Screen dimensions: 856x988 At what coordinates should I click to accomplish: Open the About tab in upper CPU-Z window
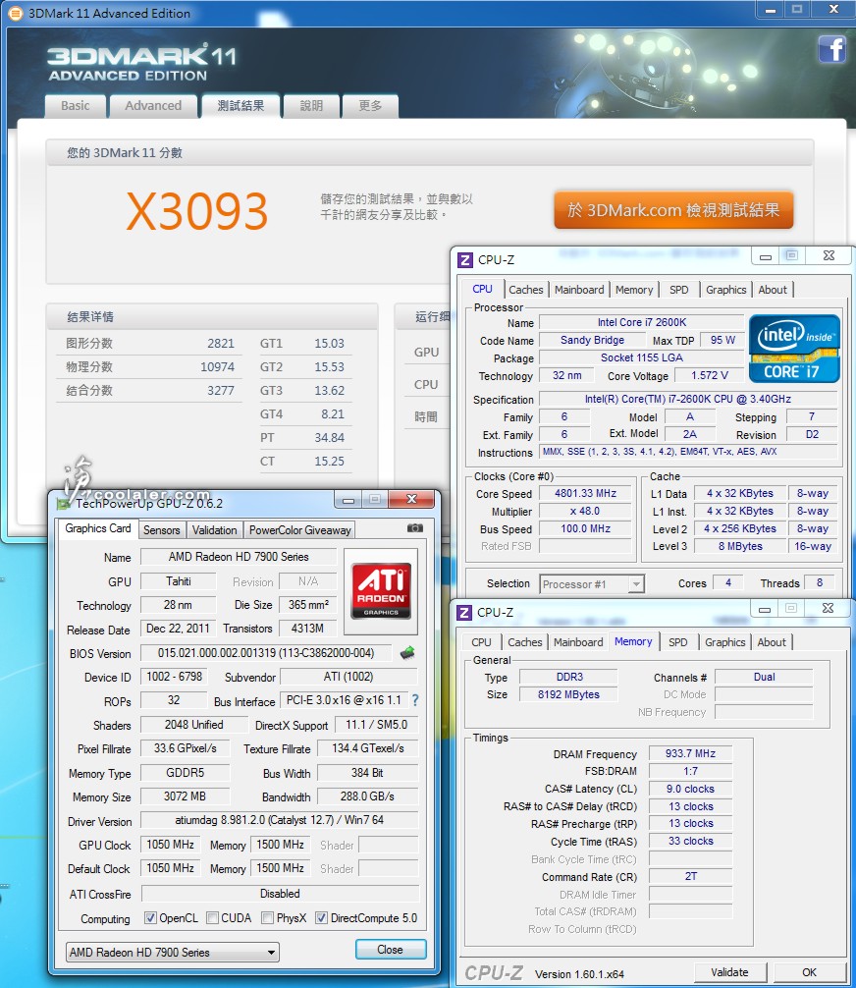click(773, 290)
